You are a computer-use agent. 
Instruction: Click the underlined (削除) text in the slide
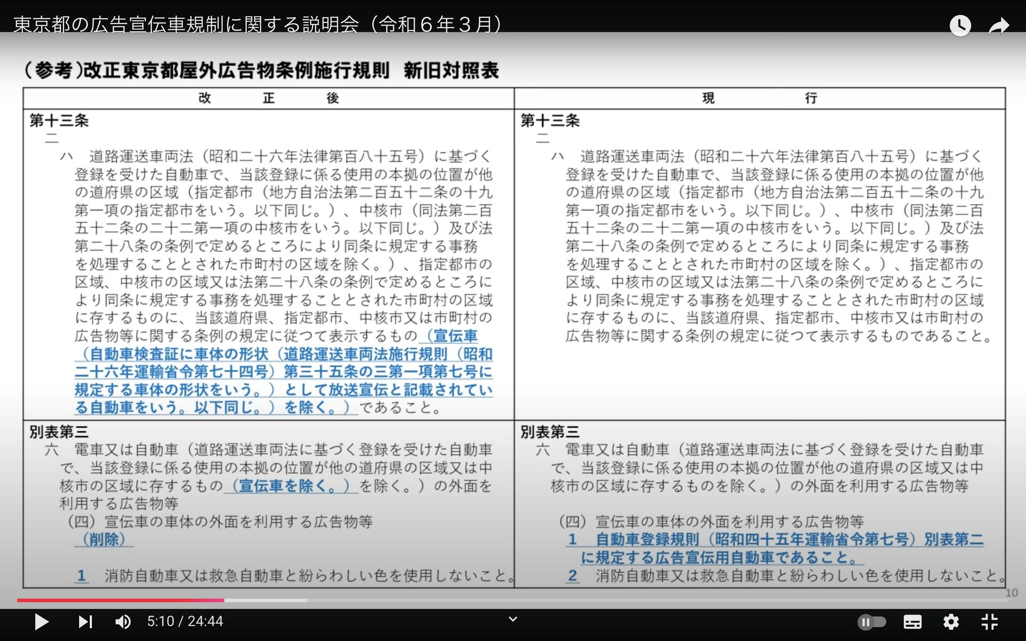pyautogui.click(x=104, y=540)
